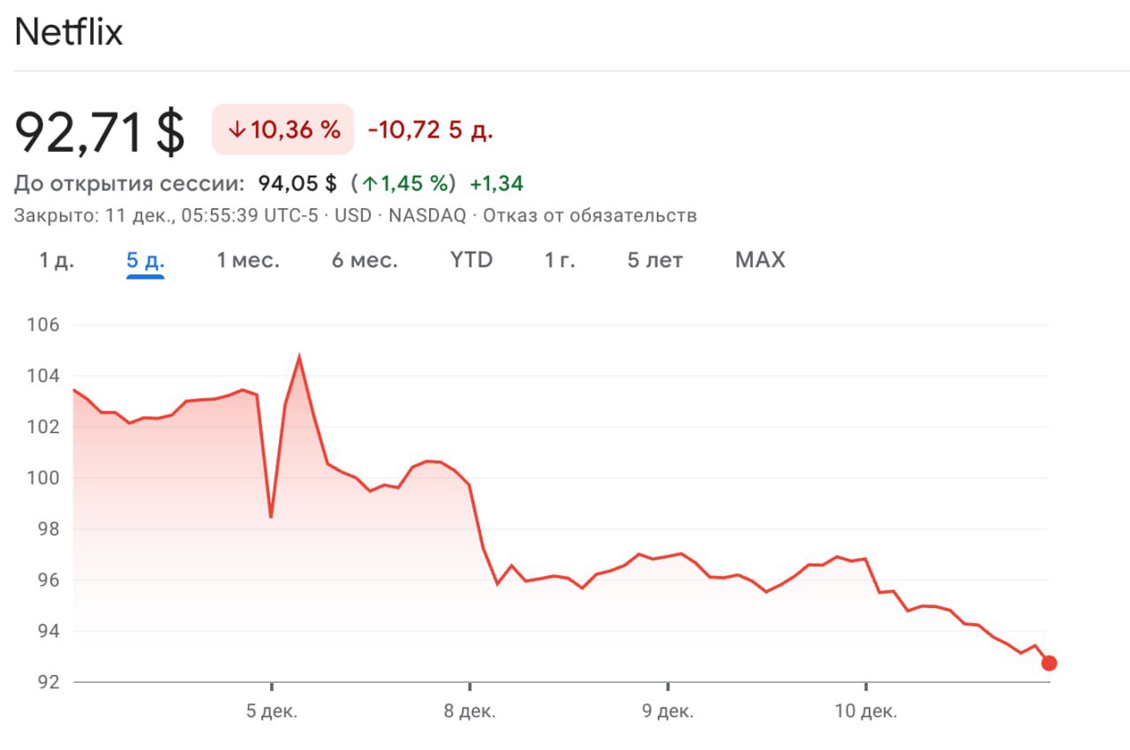
Task: Select the 1 д. time range tab
Action: pyautogui.click(x=56, y=260)
